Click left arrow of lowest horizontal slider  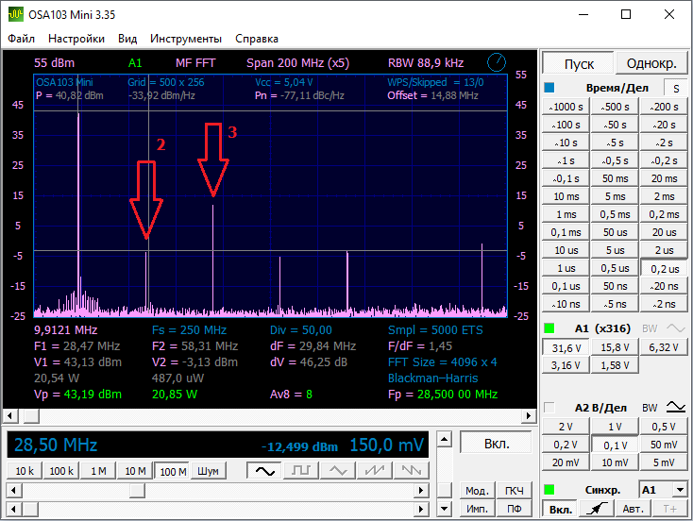pos(14,509)
